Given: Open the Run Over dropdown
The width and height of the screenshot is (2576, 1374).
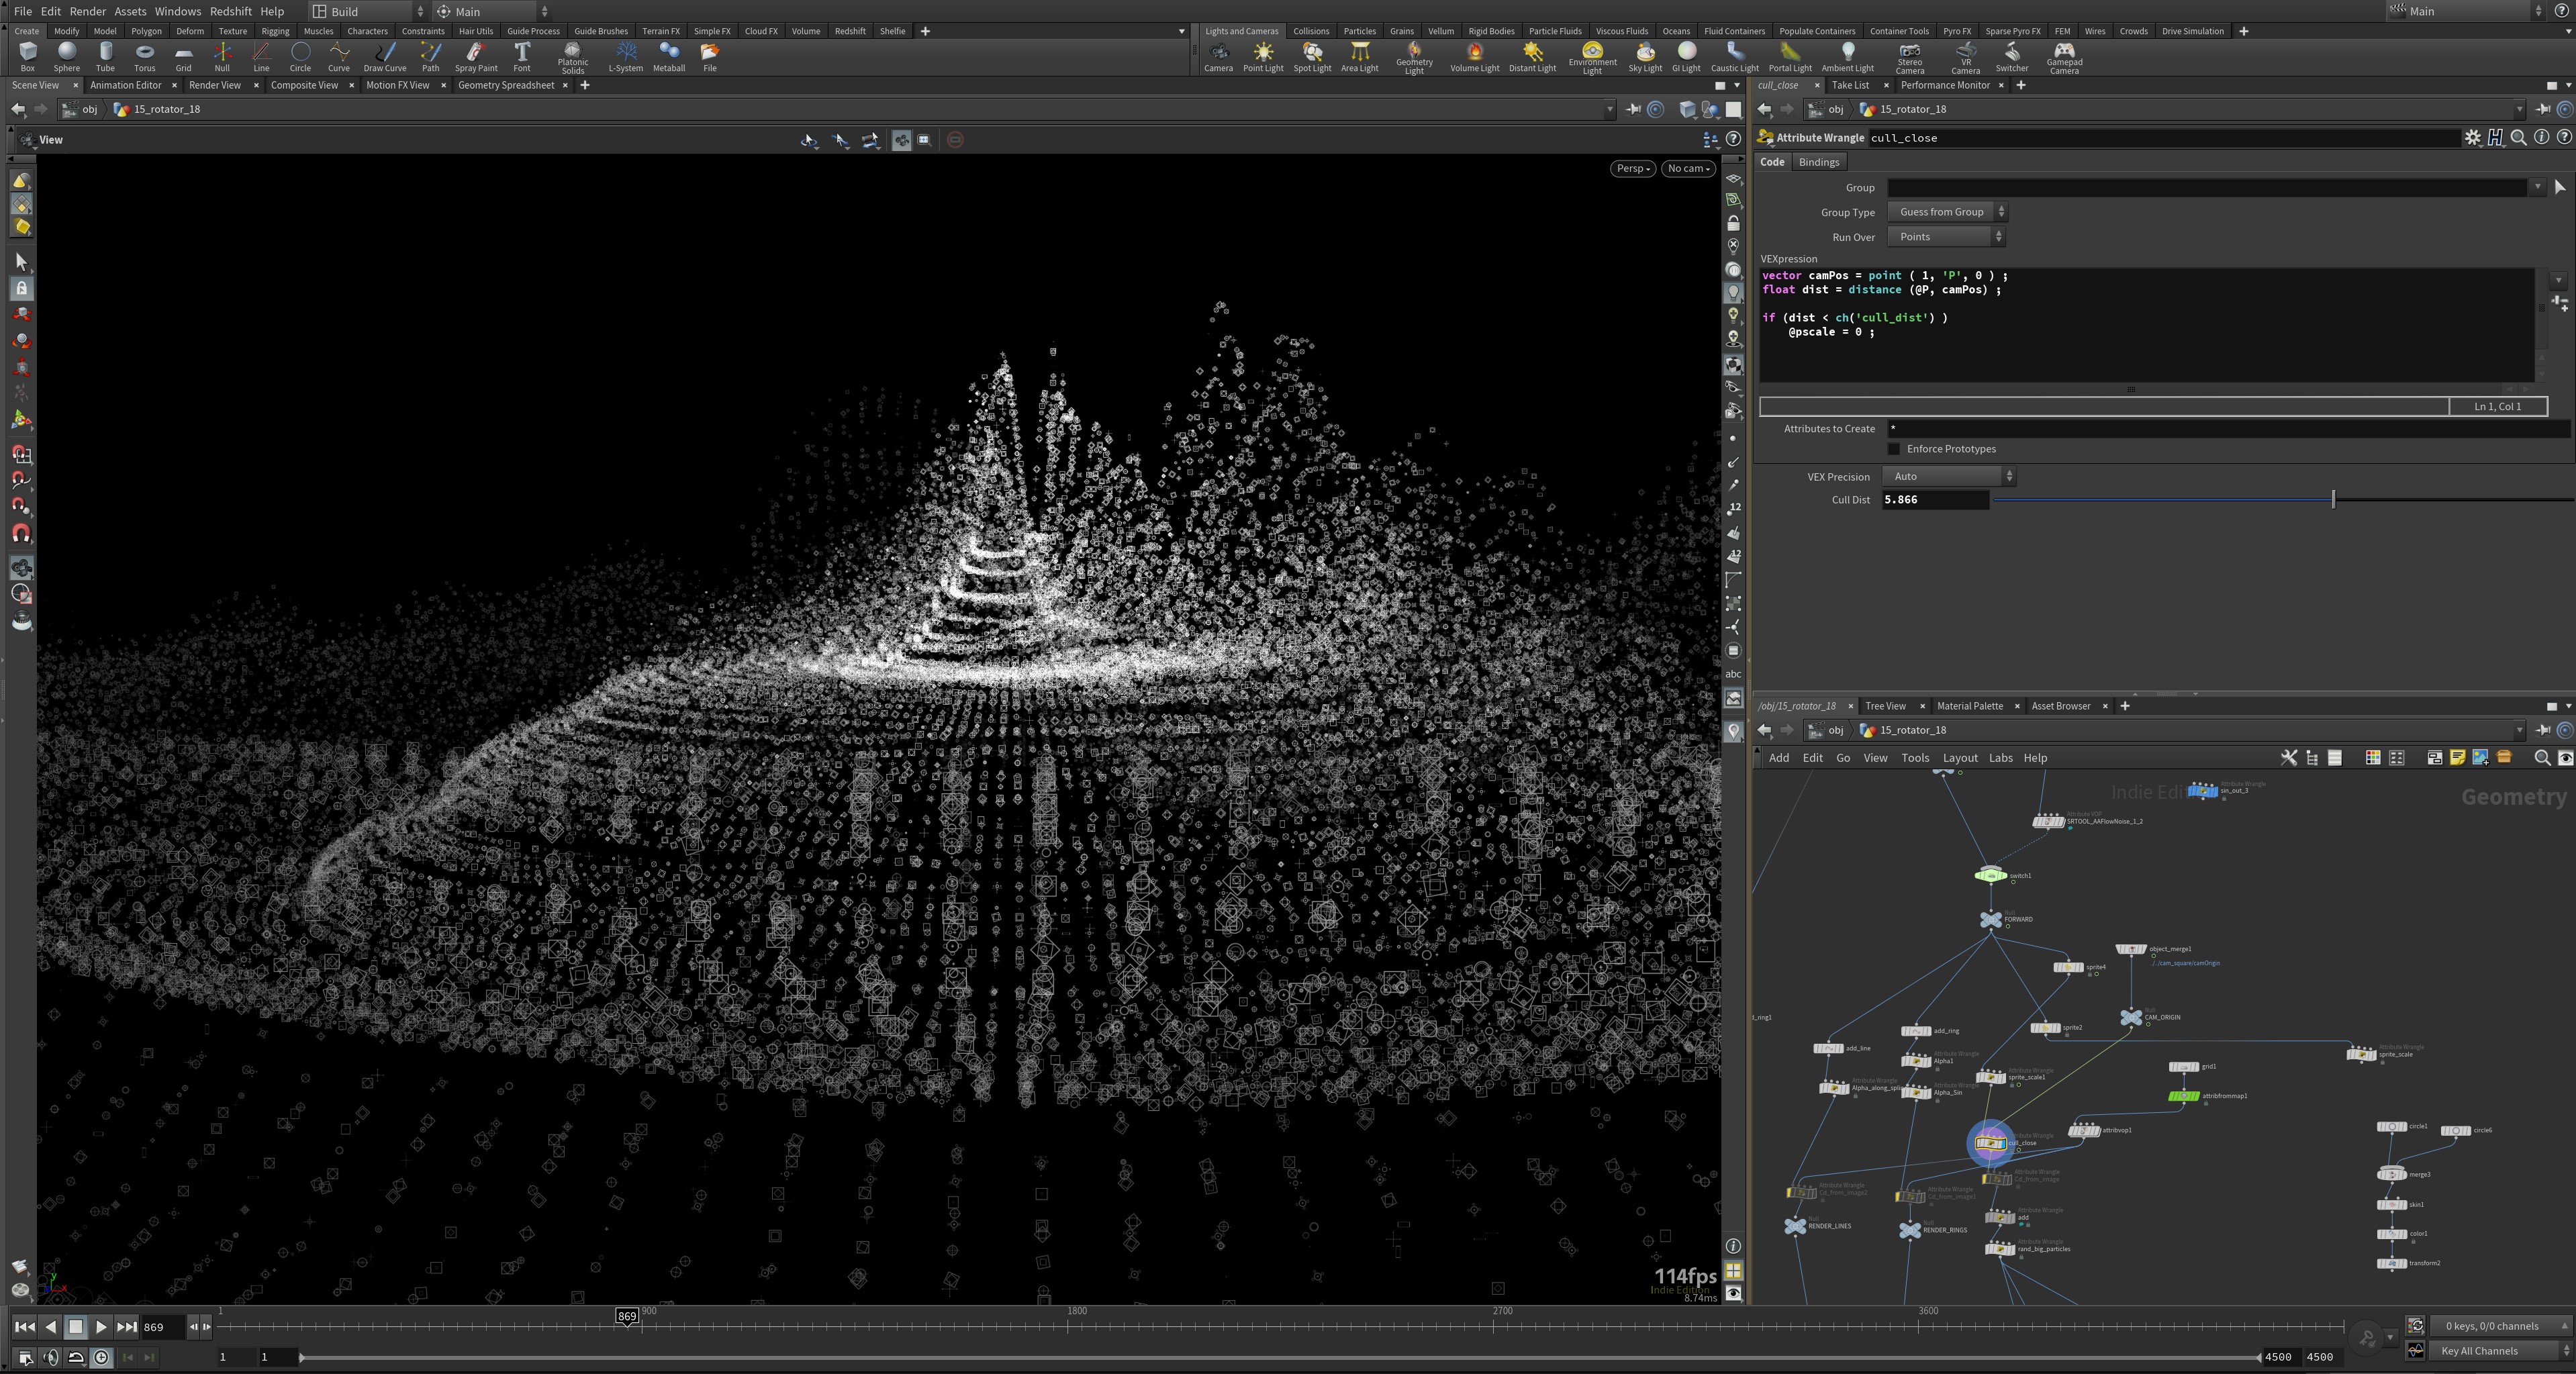Looking at the screenshot, I should tap(1946, 237).
